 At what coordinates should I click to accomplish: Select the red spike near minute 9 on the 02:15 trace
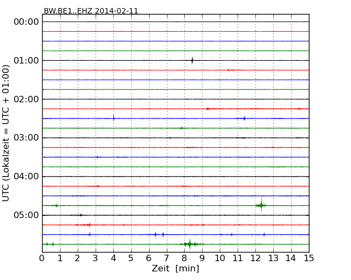point(208,109)
